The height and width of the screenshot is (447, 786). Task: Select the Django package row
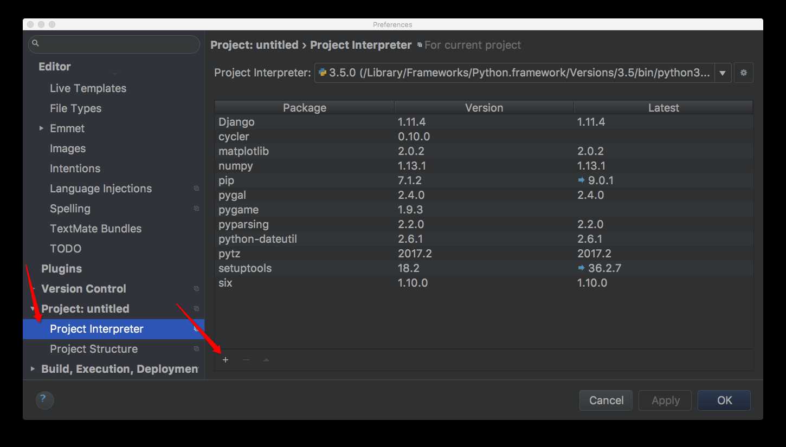[484, 122]
